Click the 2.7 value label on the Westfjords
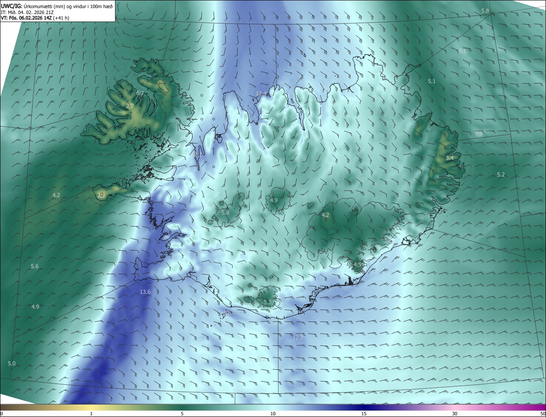Viewport: 546px width, 417px height. coord(130,106)
